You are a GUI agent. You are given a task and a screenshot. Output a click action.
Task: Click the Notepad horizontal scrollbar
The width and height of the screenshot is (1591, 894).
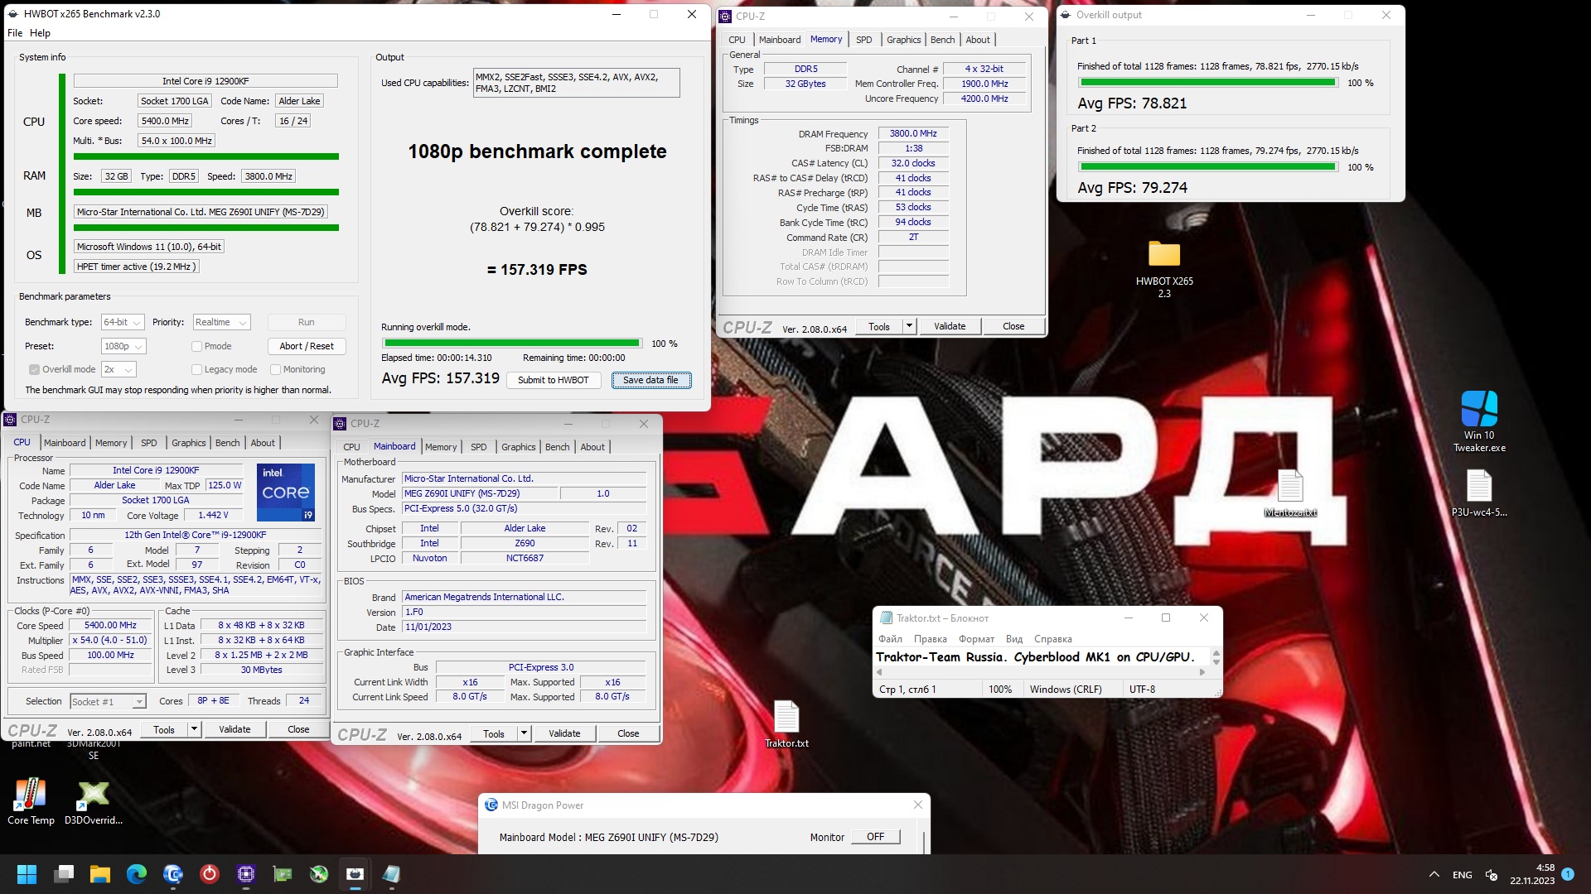1042,672
